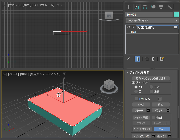Select the なし constraint radio button
180x140 pixels.
(136, 87)
